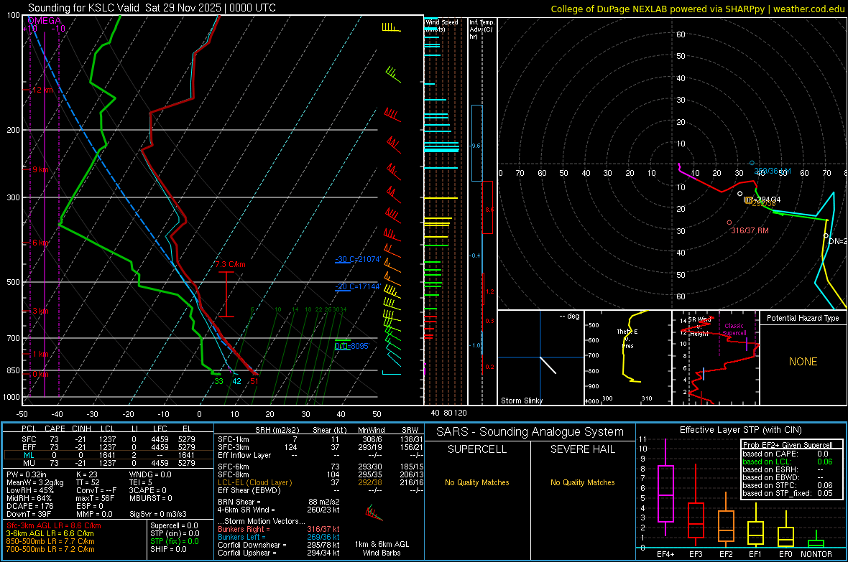Click the SigSvr = 0 m3/s3 value
This screenshot has height=562, width=848.
pyautogui.click(x=158, y=515)
